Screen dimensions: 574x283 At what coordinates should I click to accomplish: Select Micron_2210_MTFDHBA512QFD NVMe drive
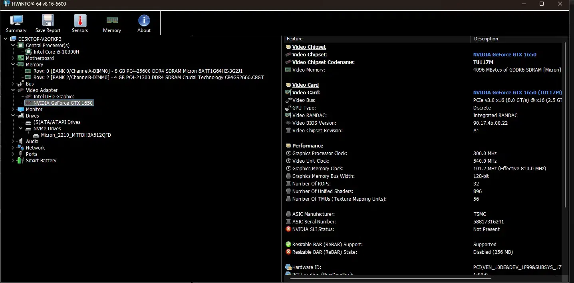(x=76, y=135)
